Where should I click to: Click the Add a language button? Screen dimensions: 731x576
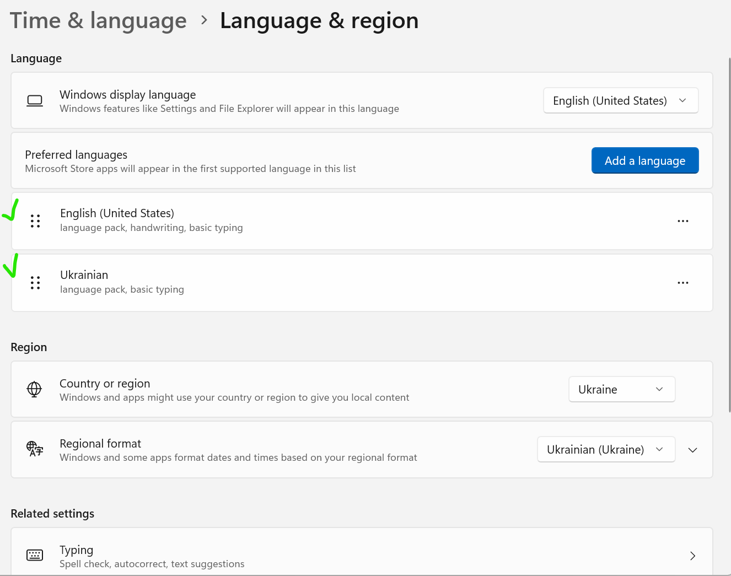[645, 160]
